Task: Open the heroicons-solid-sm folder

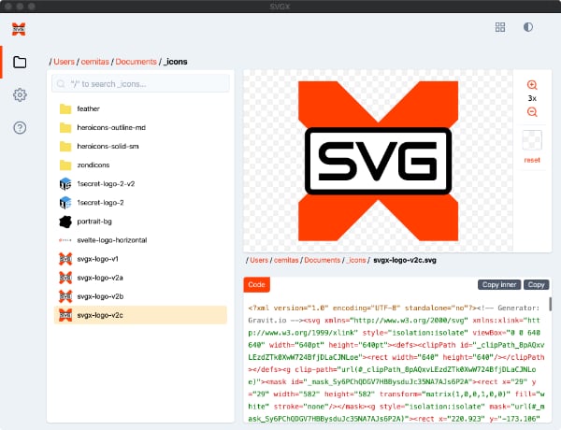Action: click(140, 147)
